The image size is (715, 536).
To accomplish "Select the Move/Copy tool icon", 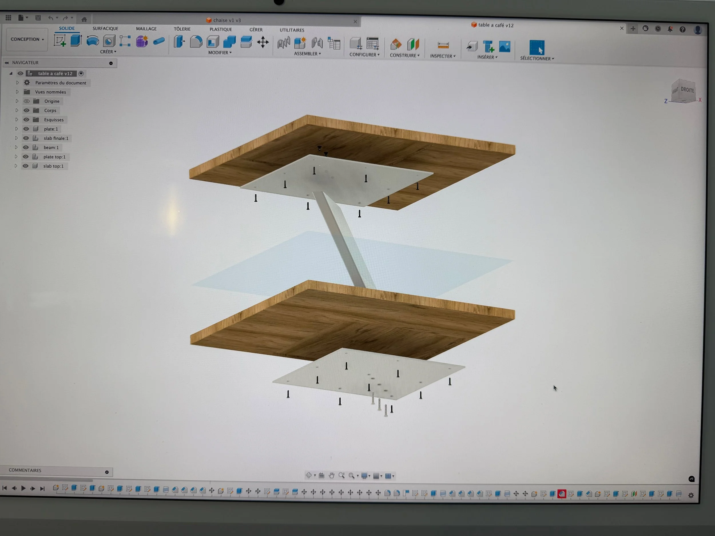I will pyautogui.click(x=263, y=42).
